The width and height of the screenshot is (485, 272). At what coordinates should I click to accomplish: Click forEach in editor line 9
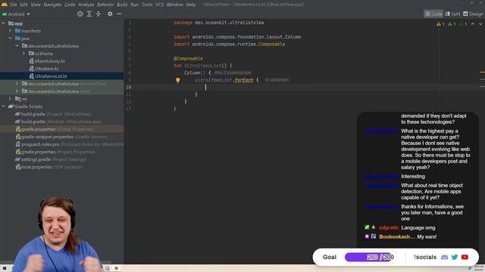(244, 80)
